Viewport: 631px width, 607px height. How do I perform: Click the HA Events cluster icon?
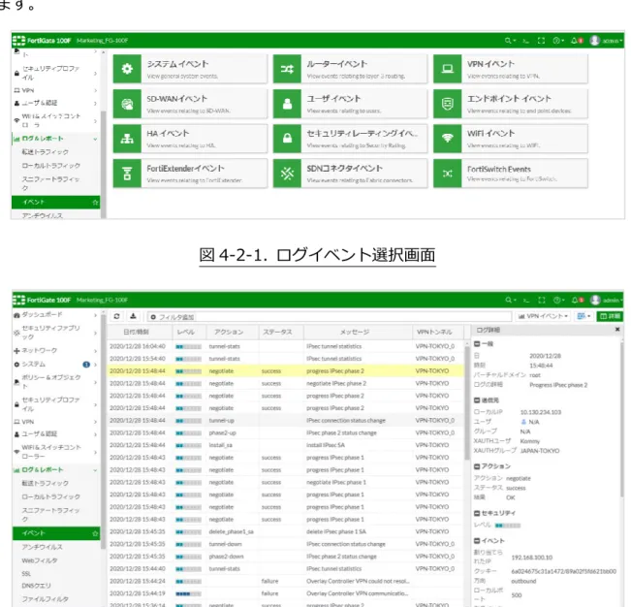[127, 139]
